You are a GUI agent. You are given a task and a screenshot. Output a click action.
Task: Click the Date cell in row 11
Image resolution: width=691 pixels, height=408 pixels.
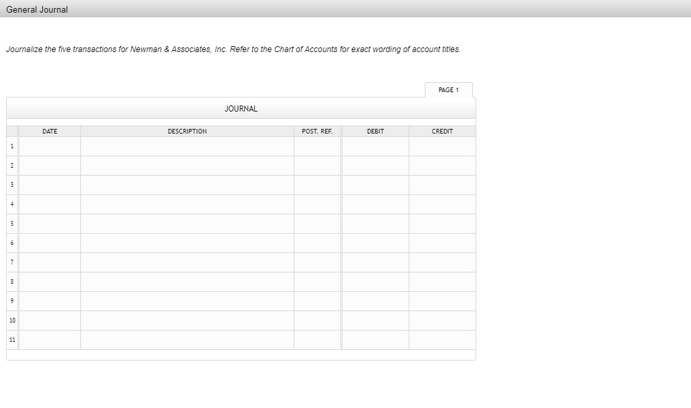tap(50, 340)
